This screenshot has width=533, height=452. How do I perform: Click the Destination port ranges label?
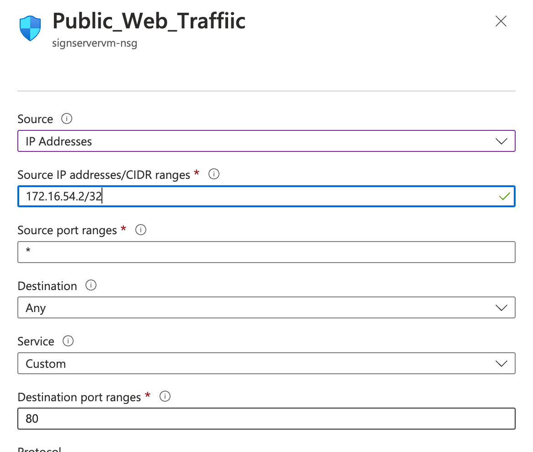tap(79, 397)
